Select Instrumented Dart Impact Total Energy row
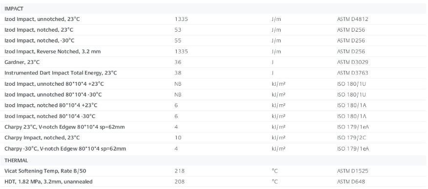This screenshot has width=428, height=189. tap(214, 73)
